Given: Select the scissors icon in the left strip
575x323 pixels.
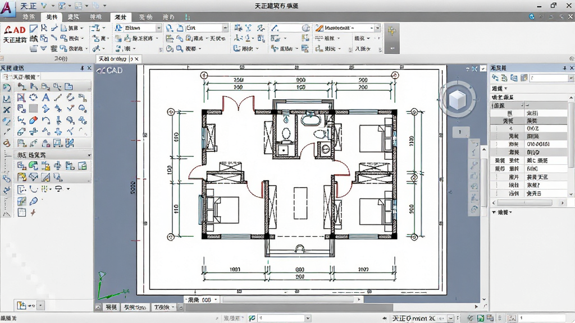Looking at the screenshot, I should 7,109.
